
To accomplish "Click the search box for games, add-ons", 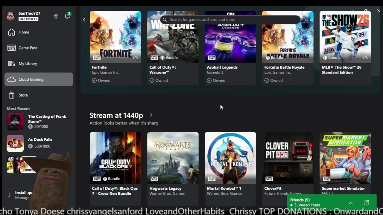I will (230, 19).
